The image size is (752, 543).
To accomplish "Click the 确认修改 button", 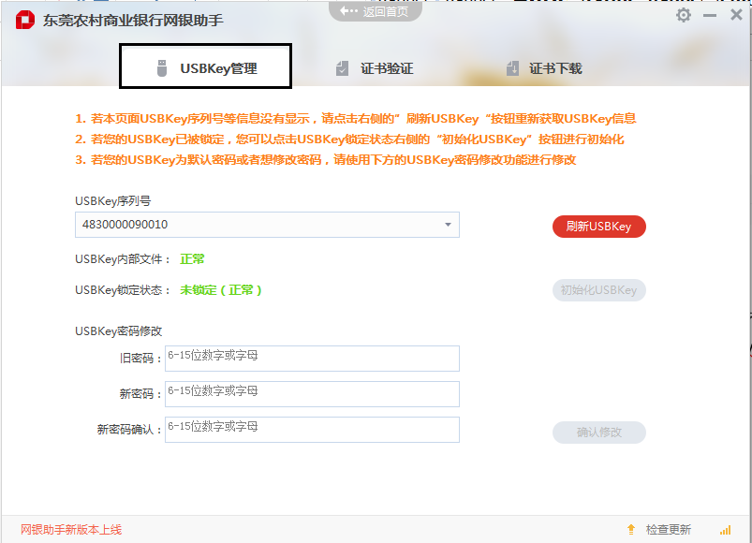I will point(598,433).
